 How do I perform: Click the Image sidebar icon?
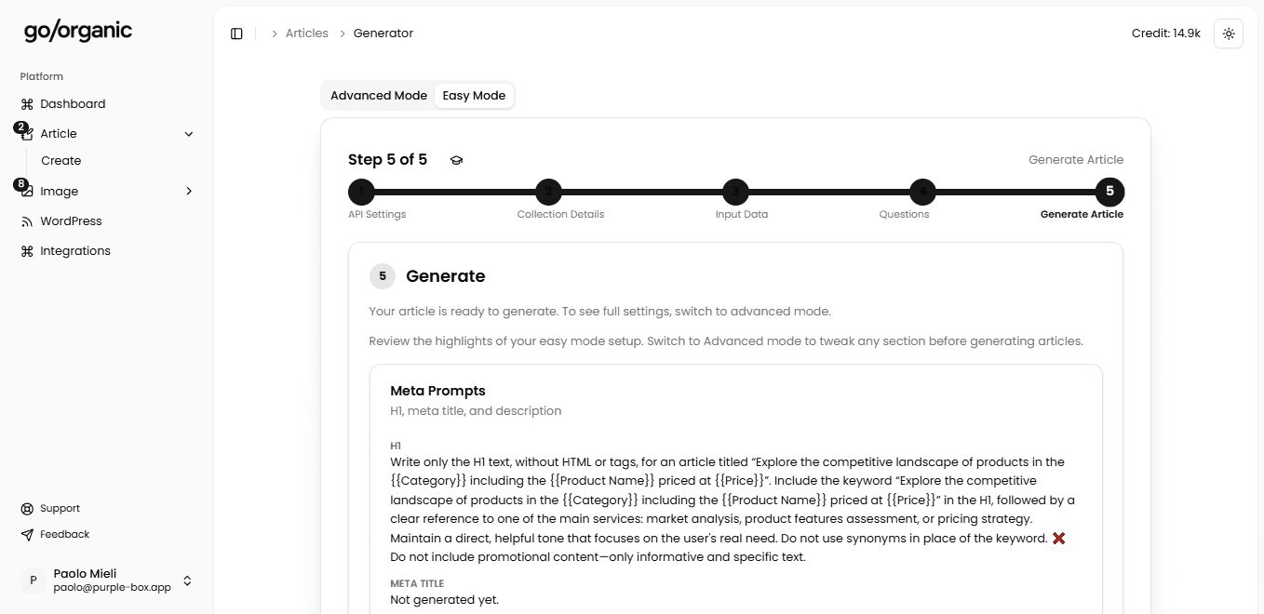(27, 192)
